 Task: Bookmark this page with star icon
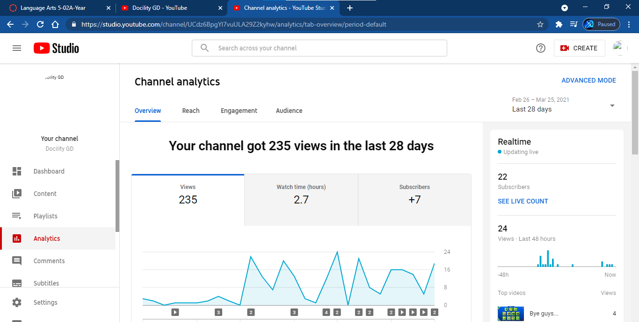click(540, 24)
